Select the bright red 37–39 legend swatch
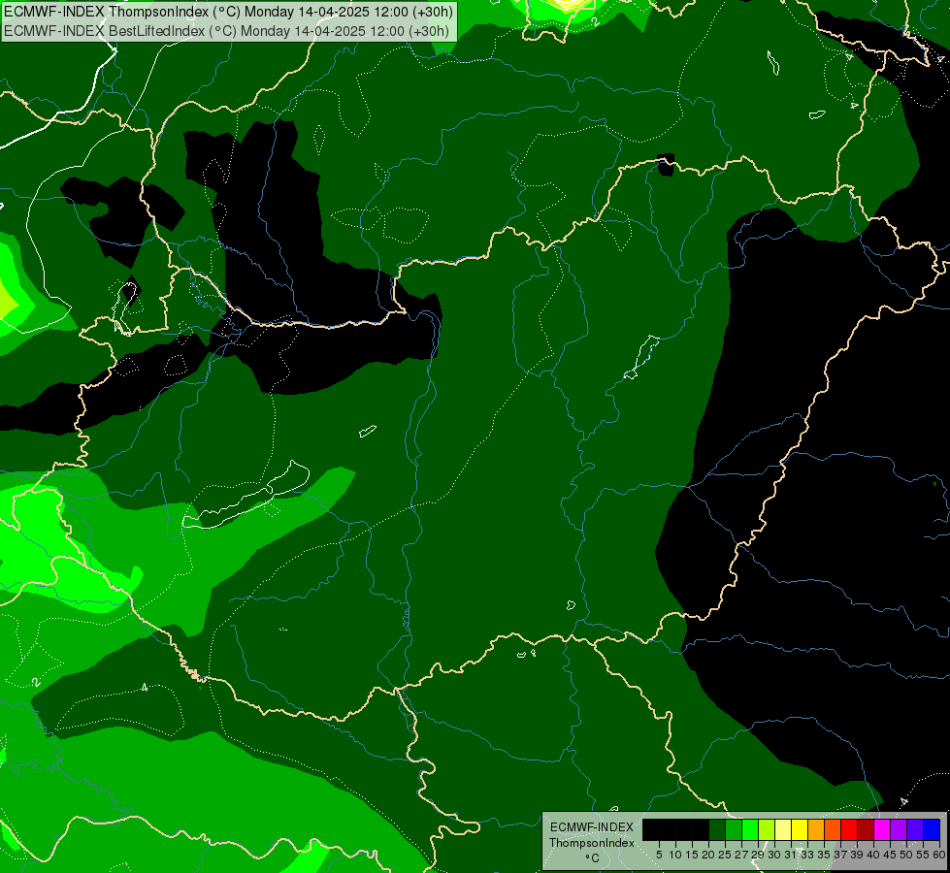The height and width of the screenshot is (873, 950). coord(849,829)
